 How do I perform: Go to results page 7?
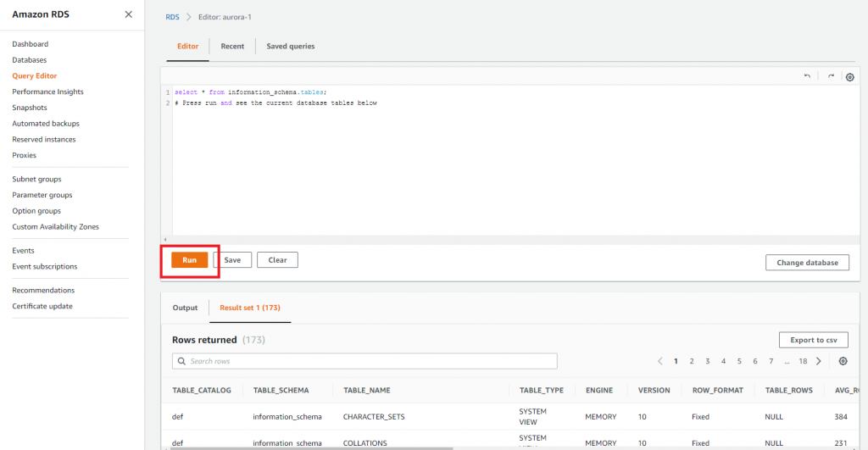(771, 361)
